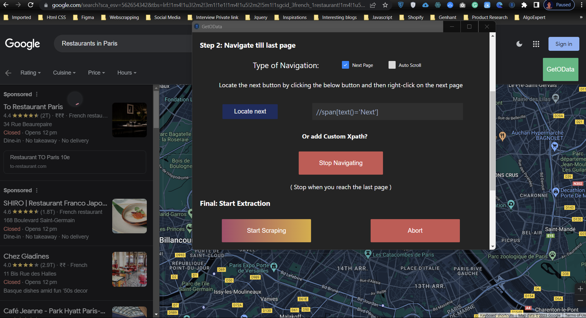Open the Grammarly extension
Screen dimensions: 586x318
coord(475,5)
